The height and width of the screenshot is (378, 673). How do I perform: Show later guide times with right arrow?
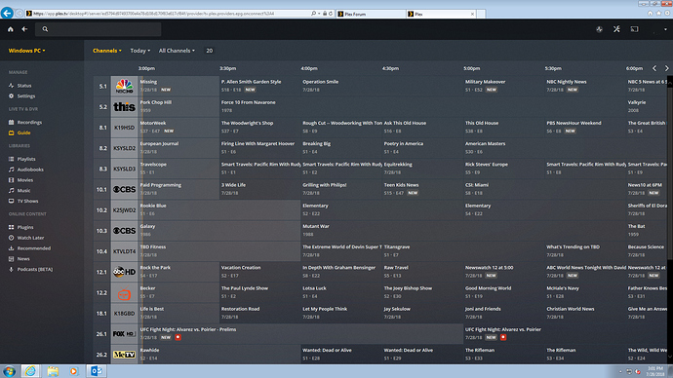(666, 68)
